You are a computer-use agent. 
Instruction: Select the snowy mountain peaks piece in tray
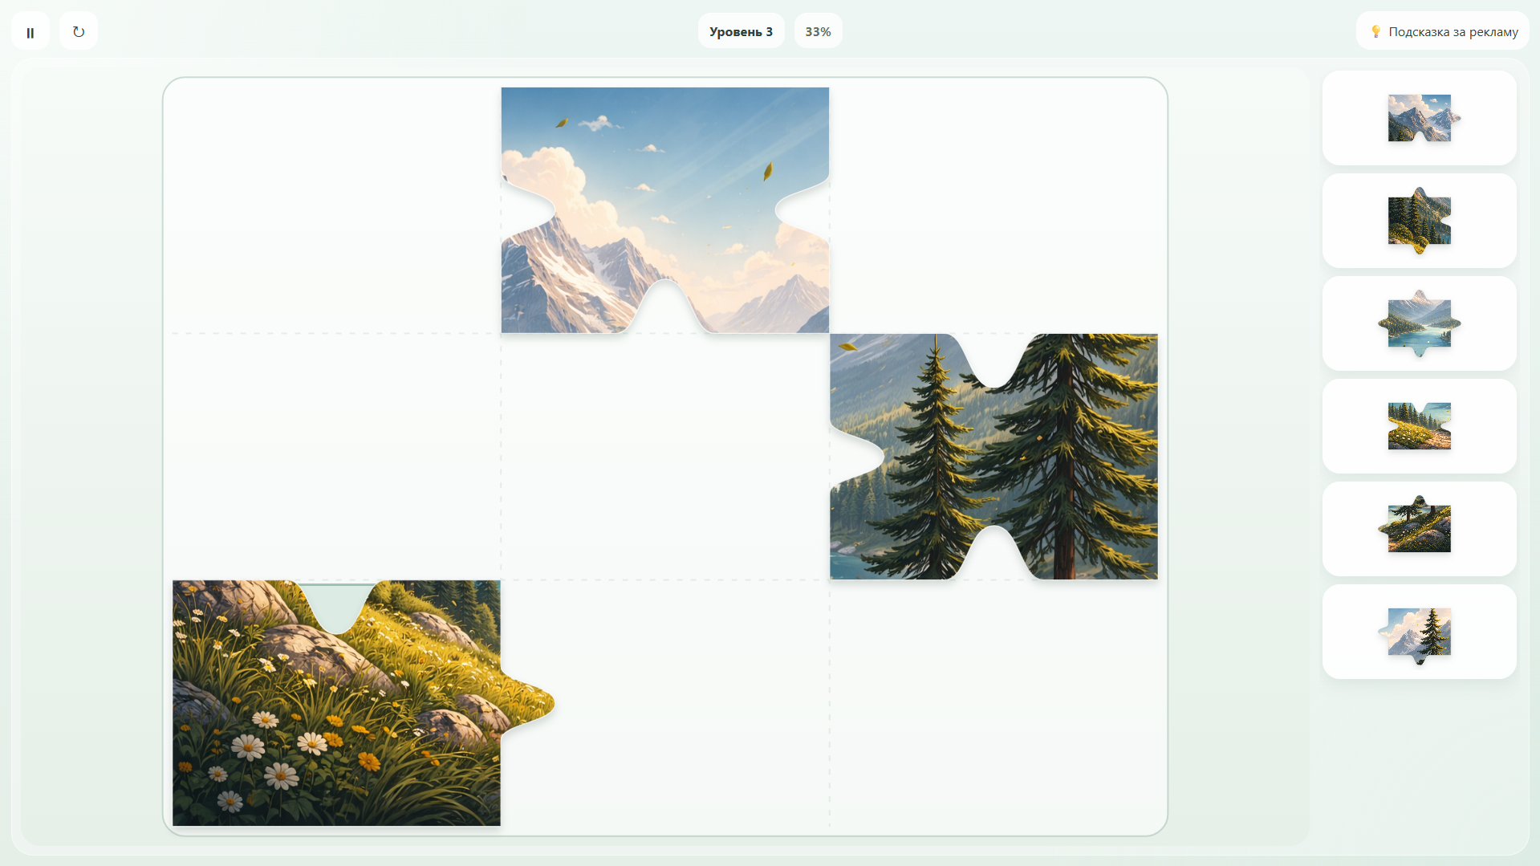click(1420, 118)
